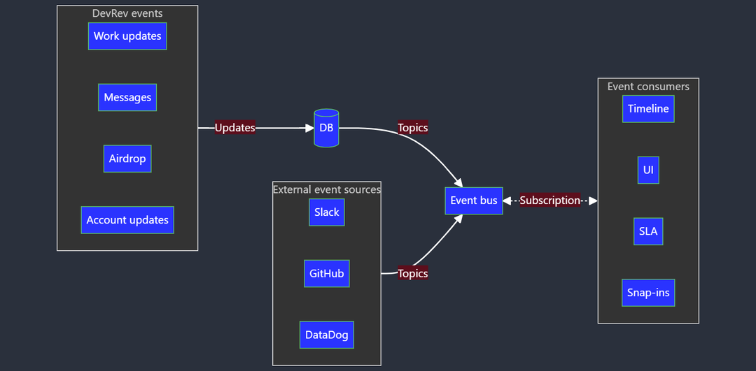The image size is (756, 371).
Task: Click the DB cylinder icon
Action: 326,128
